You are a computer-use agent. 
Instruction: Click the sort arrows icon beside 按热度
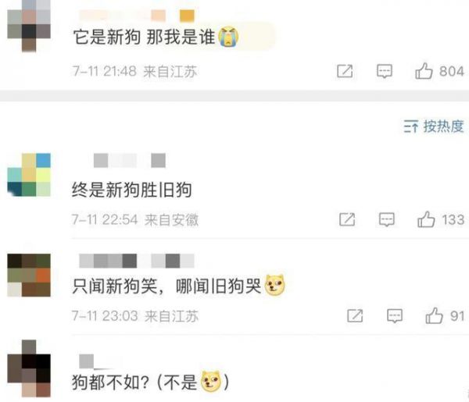410,126
